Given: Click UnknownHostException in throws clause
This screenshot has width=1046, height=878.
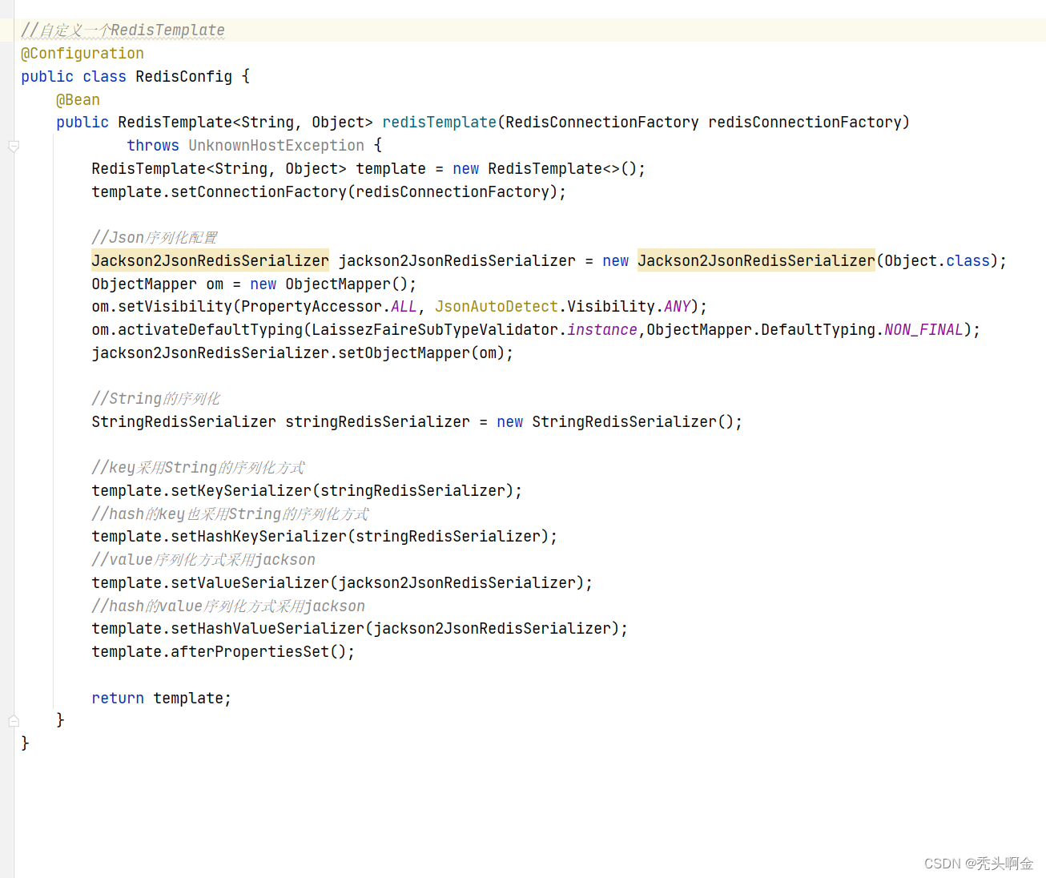Looking at the screenshot, I should 276,146.
